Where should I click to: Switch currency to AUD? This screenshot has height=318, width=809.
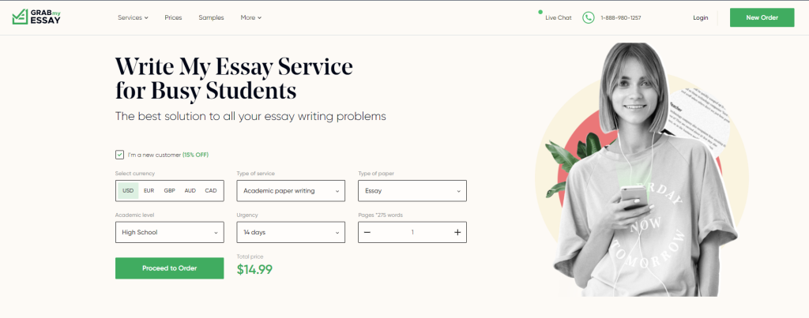(x=190, y=191)
